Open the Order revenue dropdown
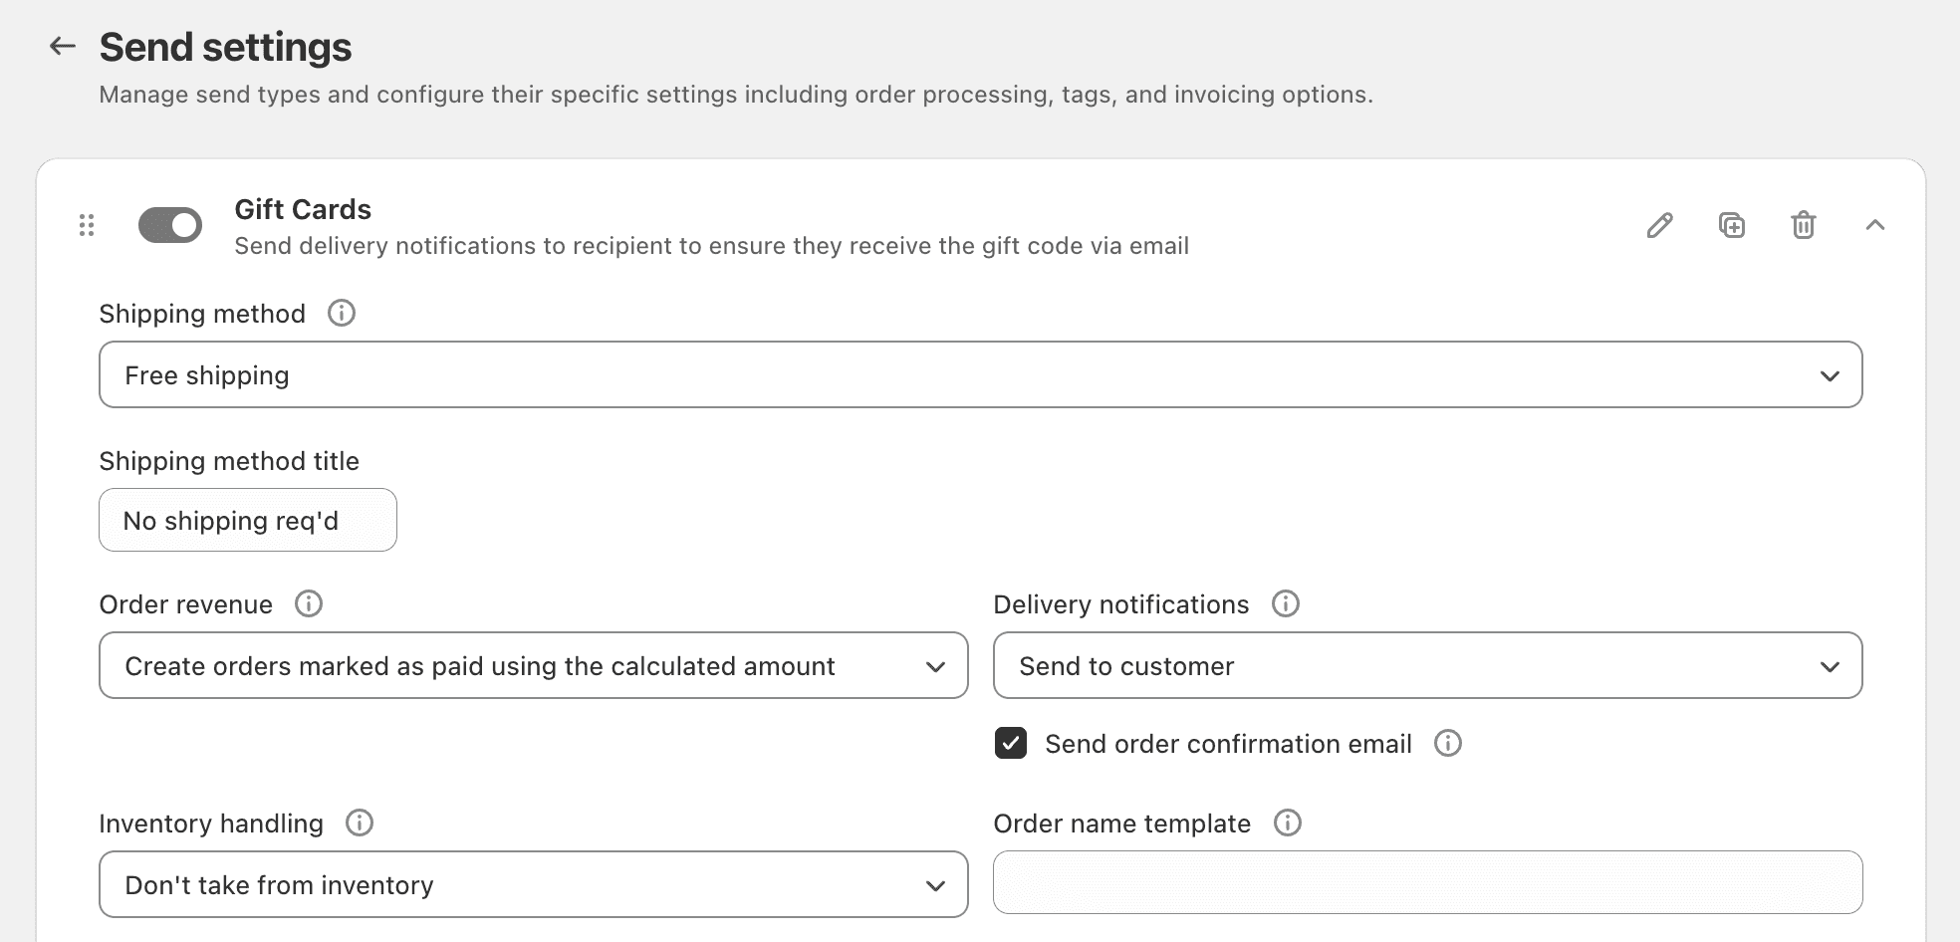Image resolution: width=1960 pixels, height=942 pixels. click(533, 666)
